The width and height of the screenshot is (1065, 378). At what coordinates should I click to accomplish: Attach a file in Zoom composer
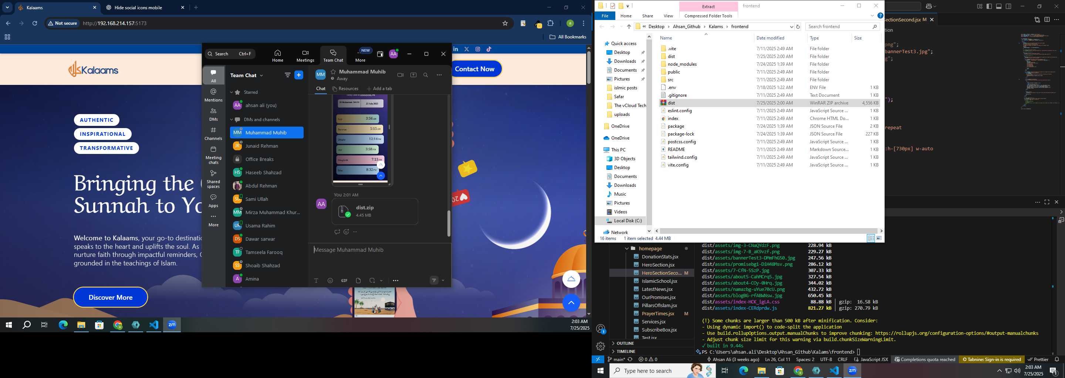point(358,281)
